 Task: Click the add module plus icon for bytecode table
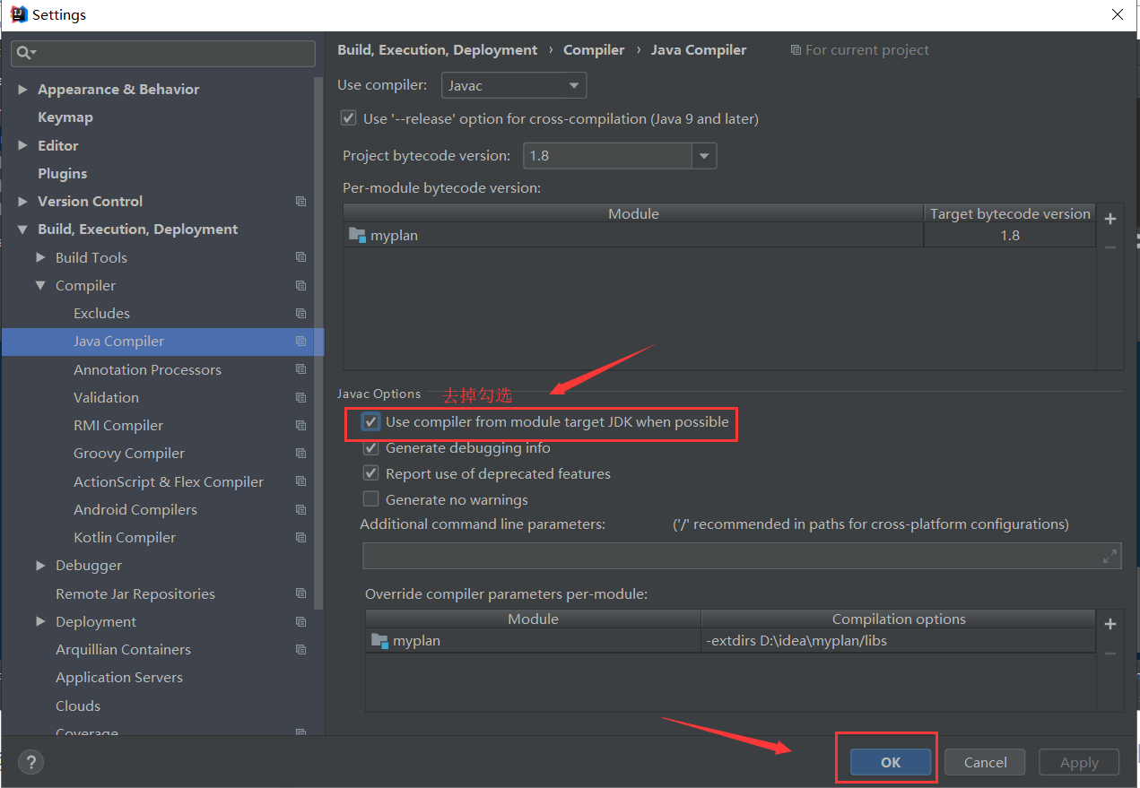(1110, 218)
